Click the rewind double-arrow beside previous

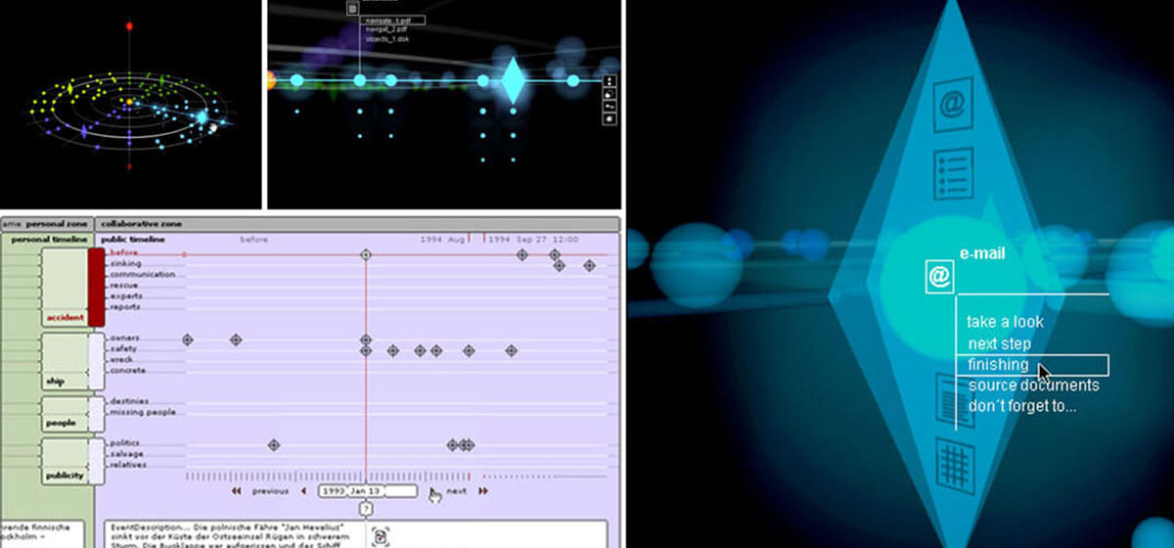236,491
